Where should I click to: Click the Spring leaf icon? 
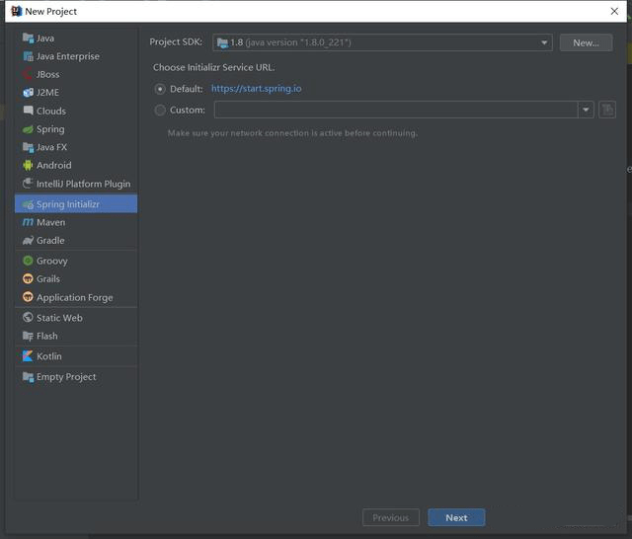(28, 129)
